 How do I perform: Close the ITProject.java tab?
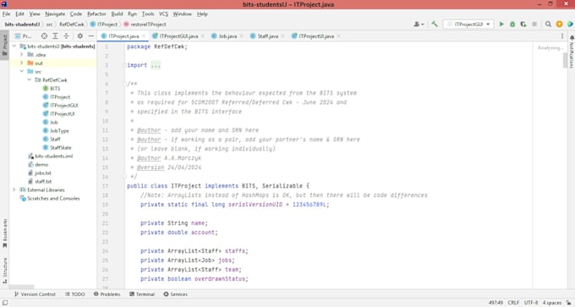click(144, 36)
